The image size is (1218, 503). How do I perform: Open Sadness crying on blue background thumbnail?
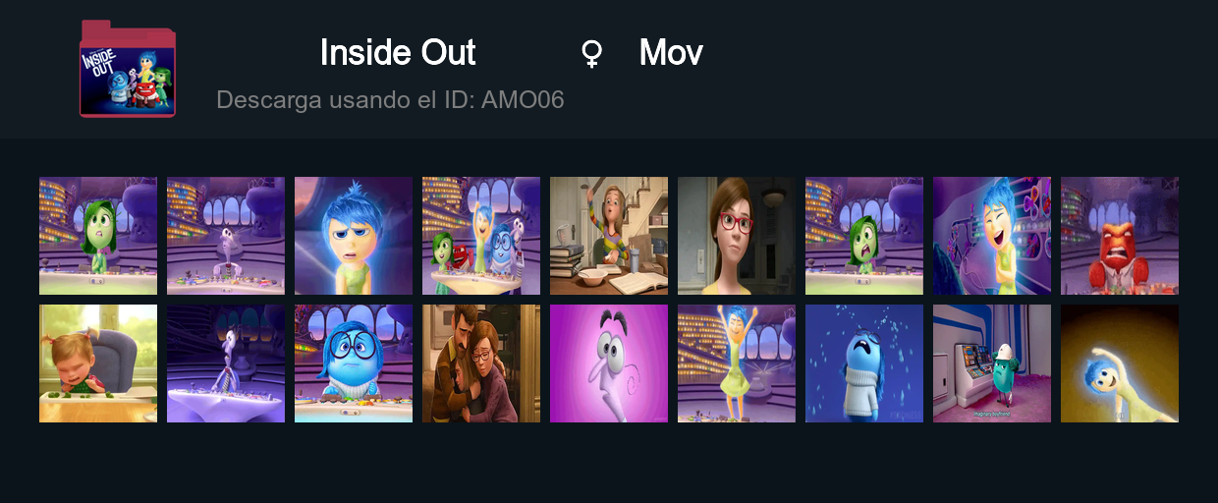pos(864,363)
